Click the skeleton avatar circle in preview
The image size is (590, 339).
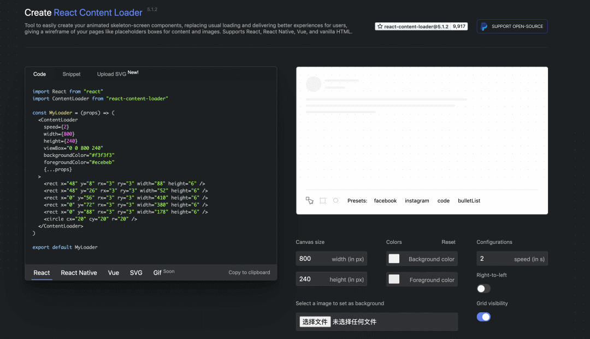(314, 84)
